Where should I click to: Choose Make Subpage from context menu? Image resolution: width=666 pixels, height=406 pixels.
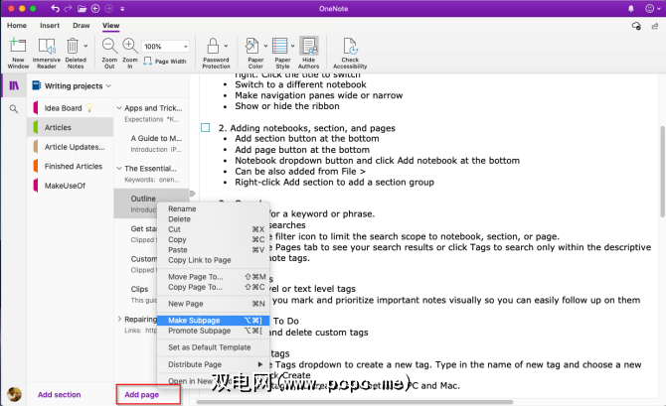194,320
